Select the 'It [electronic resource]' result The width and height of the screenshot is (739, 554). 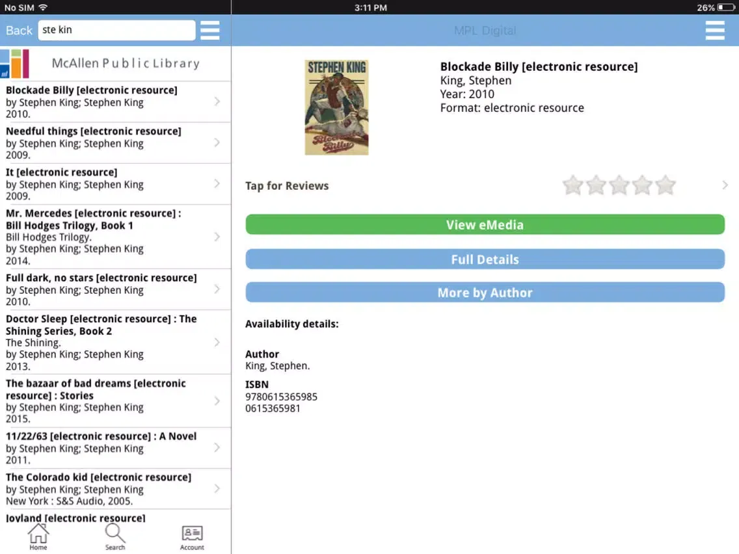[x=116, y=184]
